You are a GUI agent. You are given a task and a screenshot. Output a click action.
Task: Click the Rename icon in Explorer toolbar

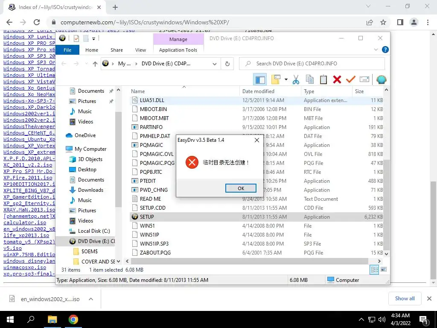[364, 79]
